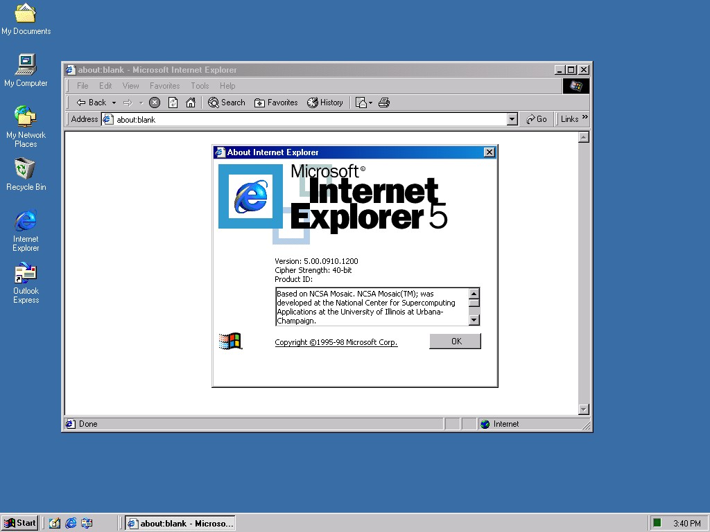Click the Cipher Strength: 40-bit text
Screen dimensions: 710x532
313,270
